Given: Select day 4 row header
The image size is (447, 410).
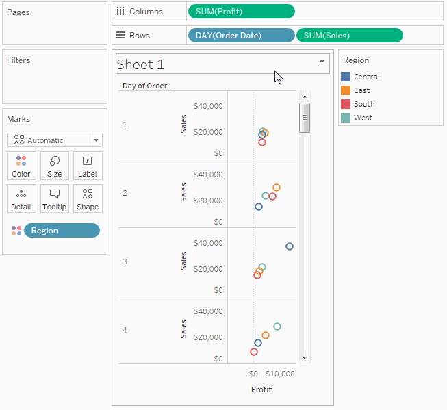Looking at the screenshot, I should click(125, 330).
